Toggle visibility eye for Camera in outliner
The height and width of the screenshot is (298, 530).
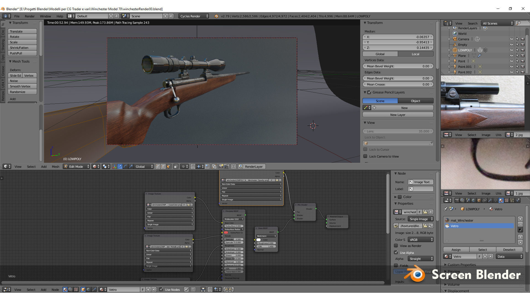pyautogui.click(x=512, y=39)
